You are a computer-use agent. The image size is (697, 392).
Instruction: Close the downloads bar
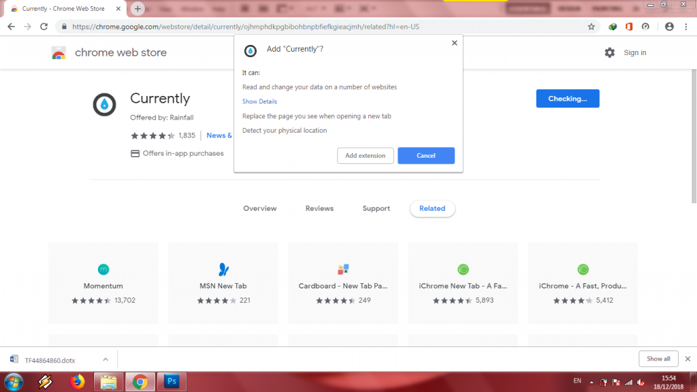point(687,359)
